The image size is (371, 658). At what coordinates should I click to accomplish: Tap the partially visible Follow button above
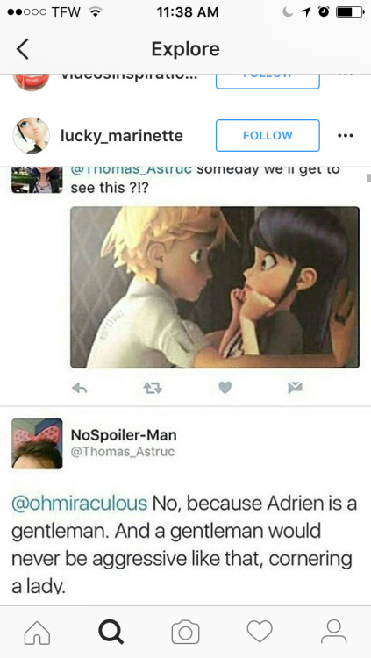268,82
